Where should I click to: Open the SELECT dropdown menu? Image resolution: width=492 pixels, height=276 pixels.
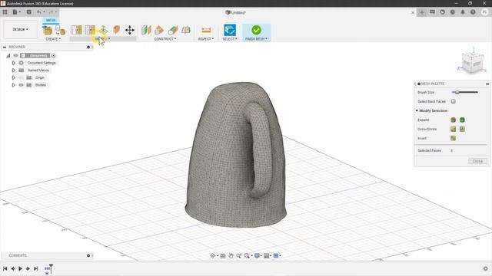(230, 39)
